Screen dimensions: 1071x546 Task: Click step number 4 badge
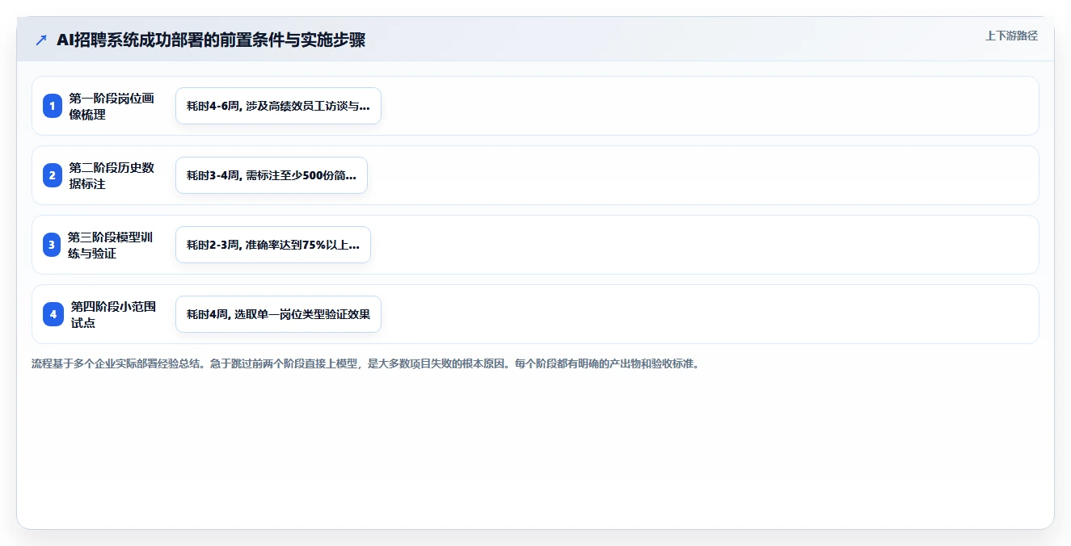tap(53, 314)
